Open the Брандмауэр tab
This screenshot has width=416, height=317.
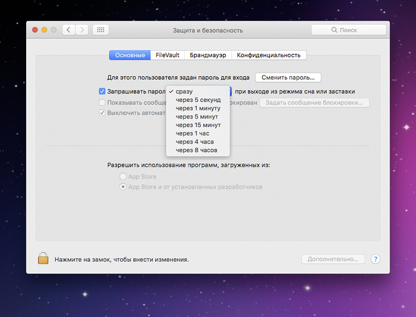[x=207, y=55]
